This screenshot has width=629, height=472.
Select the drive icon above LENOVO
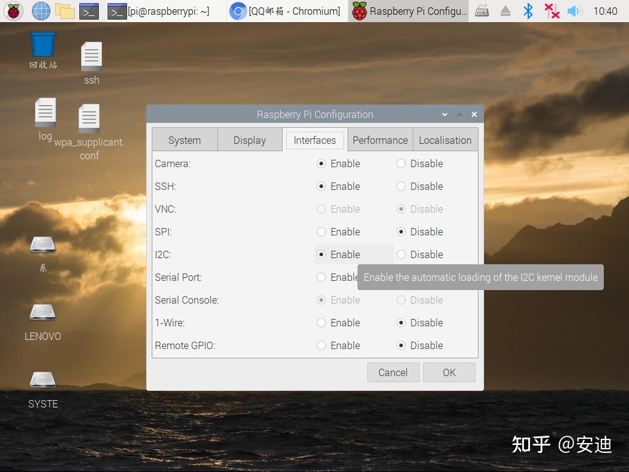coord(42,254)
